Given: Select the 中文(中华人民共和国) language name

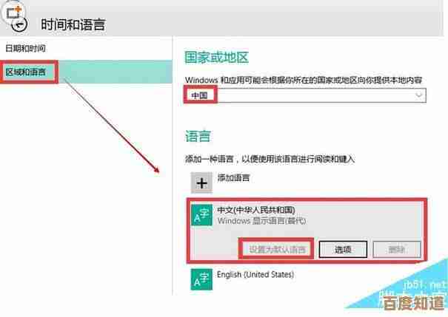Looking at the screenshot, I should (x=256, y=210).
